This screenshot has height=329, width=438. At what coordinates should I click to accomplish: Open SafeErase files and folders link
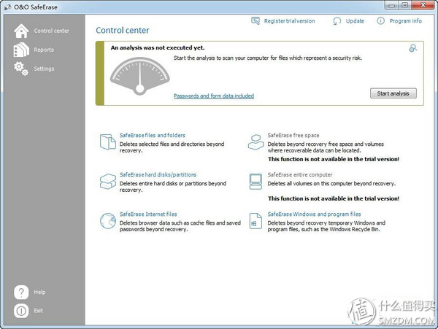[153, 136]
